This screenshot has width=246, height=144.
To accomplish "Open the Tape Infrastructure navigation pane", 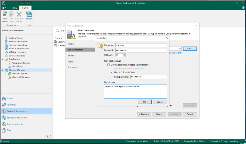I will [26, 124].
